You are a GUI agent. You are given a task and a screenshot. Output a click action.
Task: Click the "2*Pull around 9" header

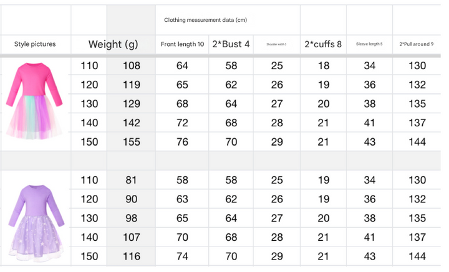417,44
